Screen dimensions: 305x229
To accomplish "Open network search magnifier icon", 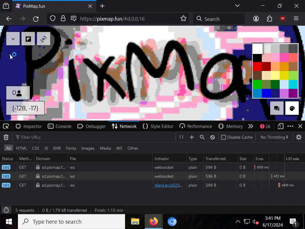I will point(202,137).
